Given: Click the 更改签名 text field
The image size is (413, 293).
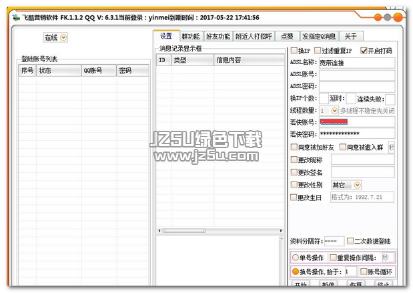Looking at the screenshot, I should tap(363, 172).
